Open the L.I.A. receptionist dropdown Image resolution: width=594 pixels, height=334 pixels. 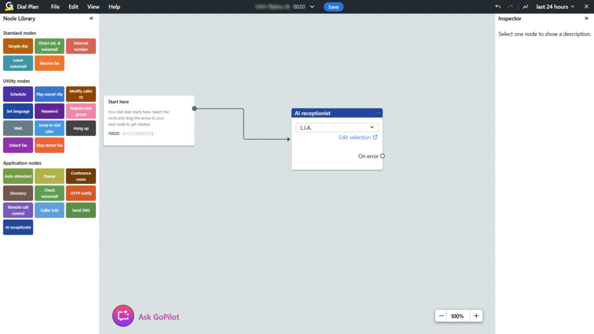(x=336, y=127)
